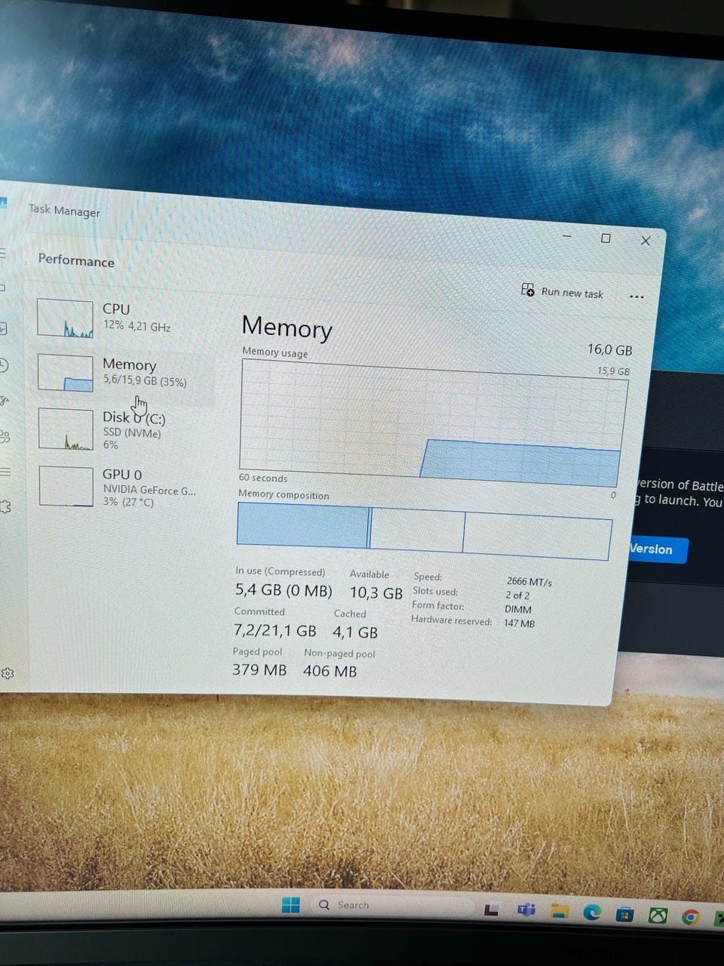Click the 16,0 GB total memory label

point(609,350)
